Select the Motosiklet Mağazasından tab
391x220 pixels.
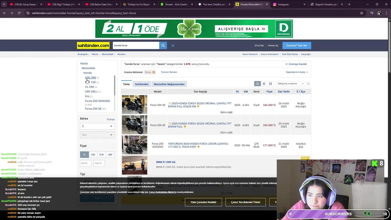click(x=169, y=84)
